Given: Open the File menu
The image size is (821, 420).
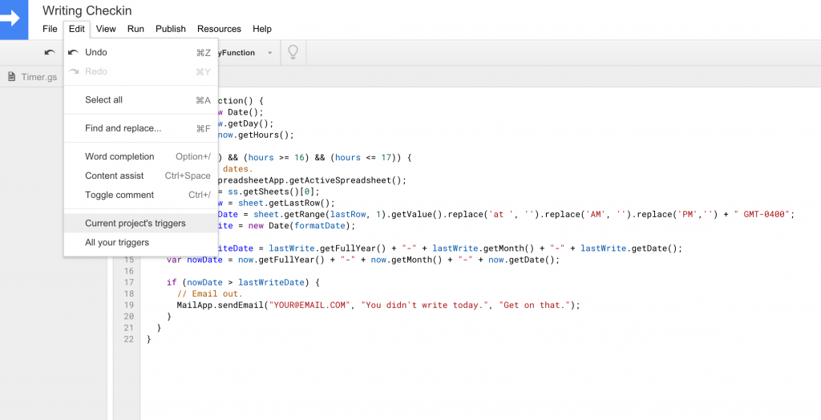Looking at the screenshot, I should pos(50,29).
